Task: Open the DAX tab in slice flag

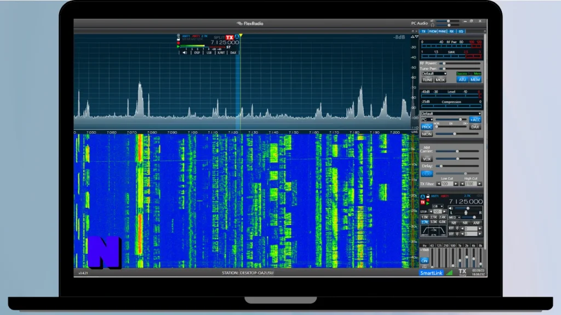Action: (x=233, y=52)
